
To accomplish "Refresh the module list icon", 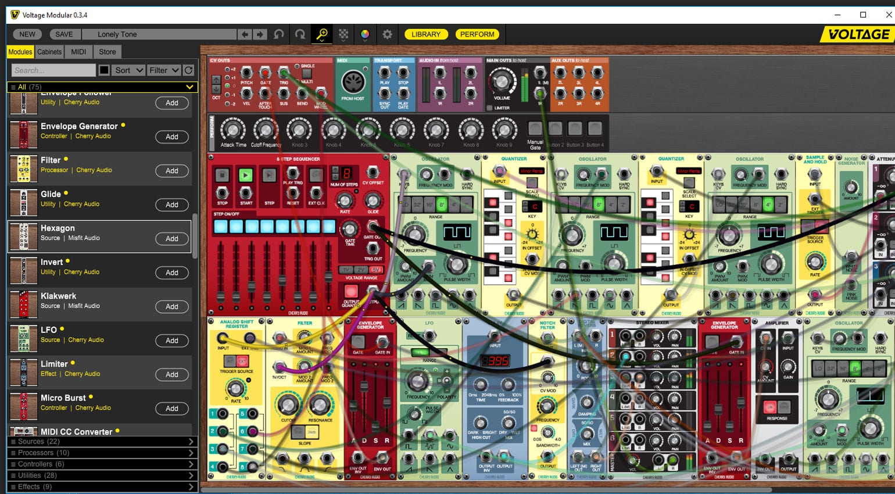I will [188, 70].
